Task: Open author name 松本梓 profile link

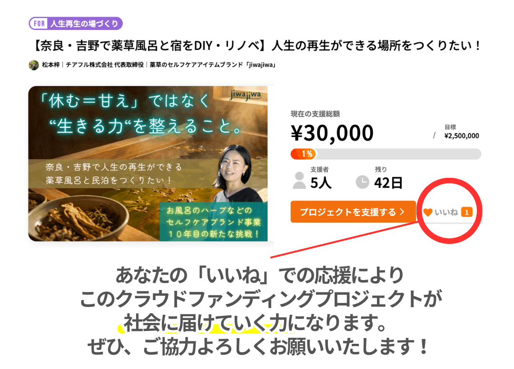Action: 51,65
